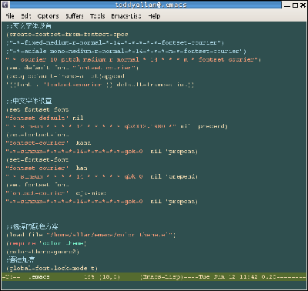
Task: Click the "fontset-default" nil string line
Action: [45, 118]
